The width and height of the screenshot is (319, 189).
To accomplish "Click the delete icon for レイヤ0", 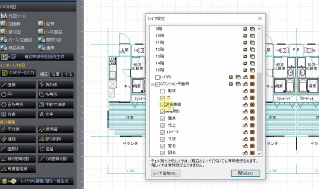I will [x=252, y=77].
